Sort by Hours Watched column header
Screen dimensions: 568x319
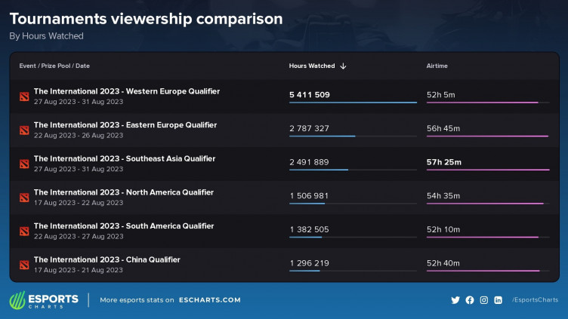click(311, 66)
